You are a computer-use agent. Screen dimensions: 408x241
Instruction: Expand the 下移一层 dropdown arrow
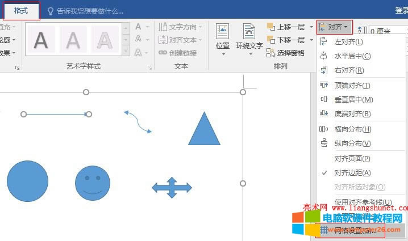[311, 40]
